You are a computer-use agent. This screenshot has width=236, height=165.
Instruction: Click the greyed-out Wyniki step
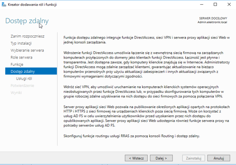click(16, 92)
